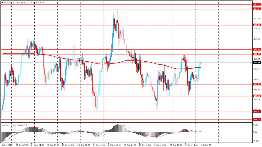
Task: Click the 1 Oct 06:00 time label
Action: (206, 145)
